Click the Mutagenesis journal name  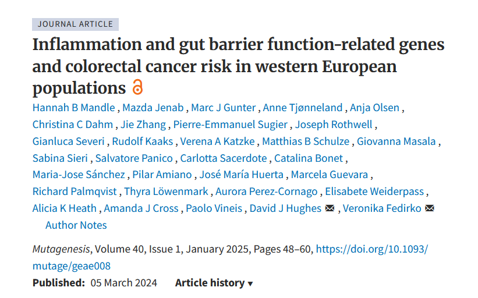click(x=60, y=249)
